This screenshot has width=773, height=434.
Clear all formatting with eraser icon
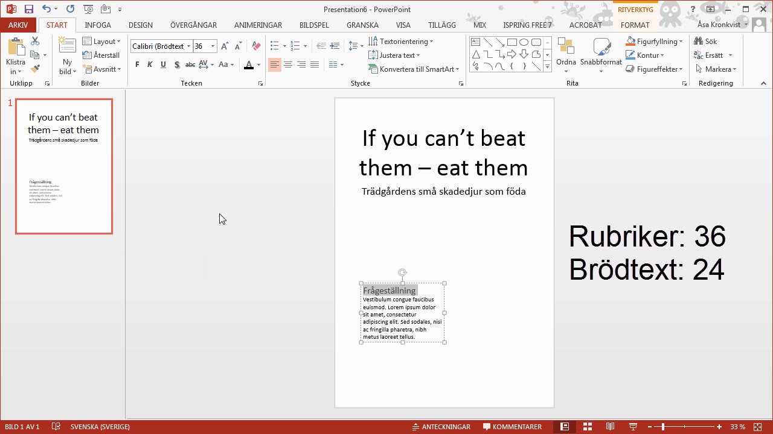click(256, 46)
